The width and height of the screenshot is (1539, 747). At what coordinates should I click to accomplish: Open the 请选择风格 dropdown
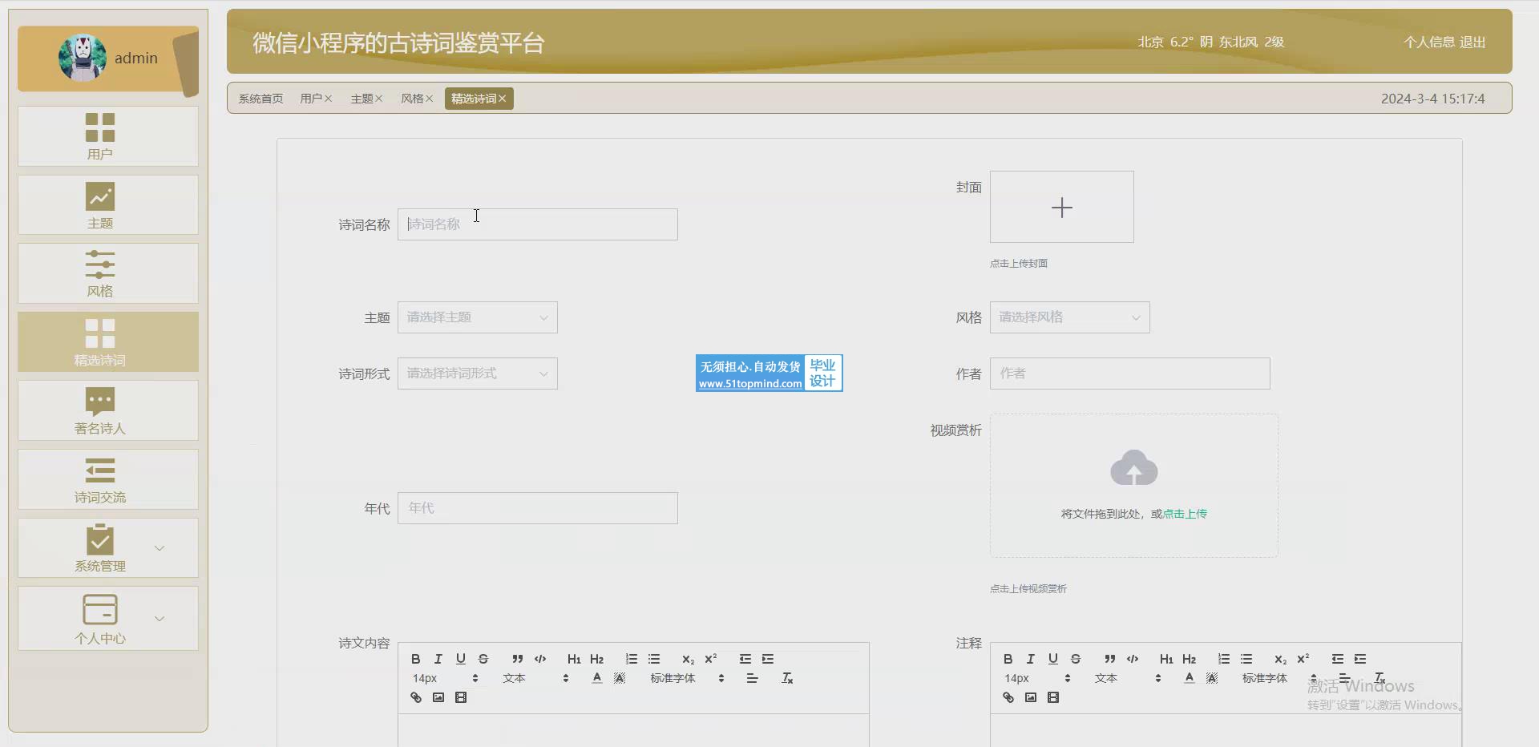(x=1069, y=317)
